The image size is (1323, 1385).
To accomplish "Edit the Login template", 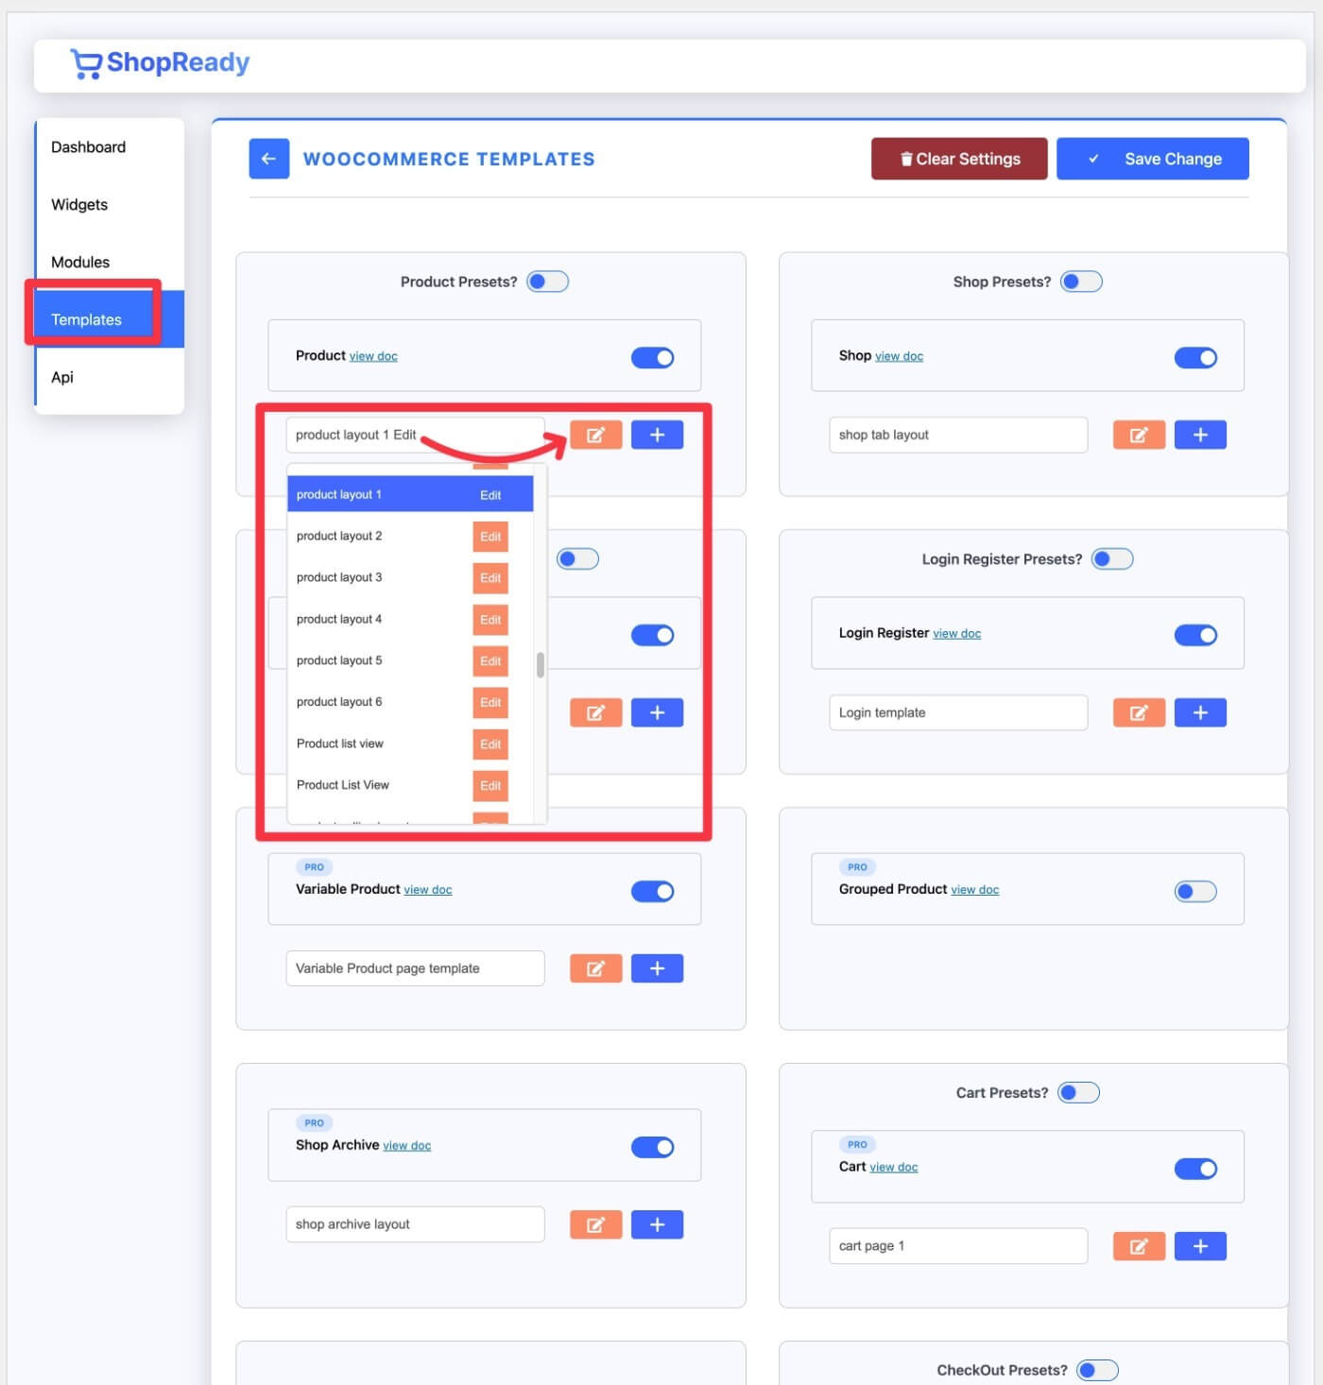I will point(1139,712).
